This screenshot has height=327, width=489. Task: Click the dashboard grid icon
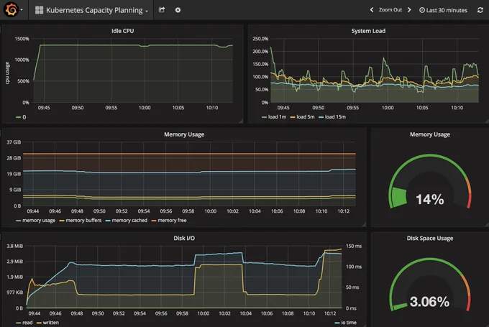(x=39, y=10)
